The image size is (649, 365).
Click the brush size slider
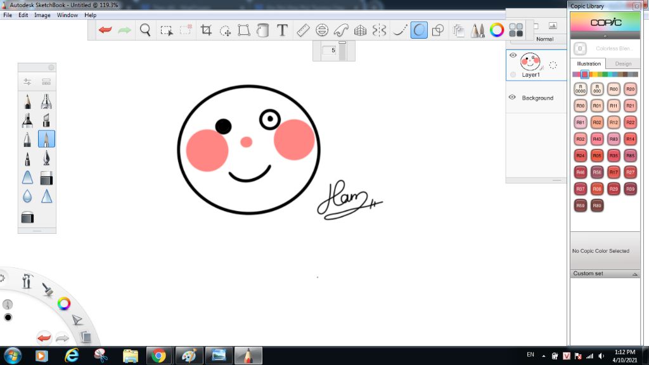(x=342, y=51)
